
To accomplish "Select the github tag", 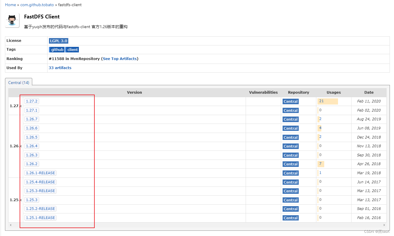I will [x=57, y=49].
